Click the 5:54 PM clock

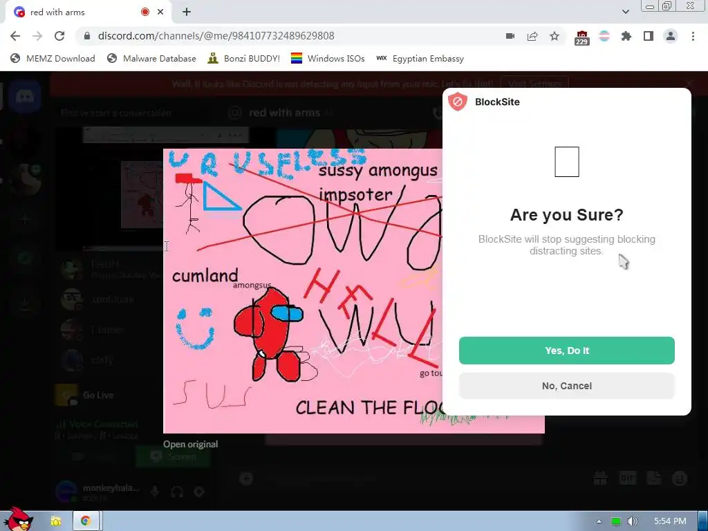(x=670, y=521)
